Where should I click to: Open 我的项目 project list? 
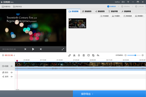click(x=17, y=7)
